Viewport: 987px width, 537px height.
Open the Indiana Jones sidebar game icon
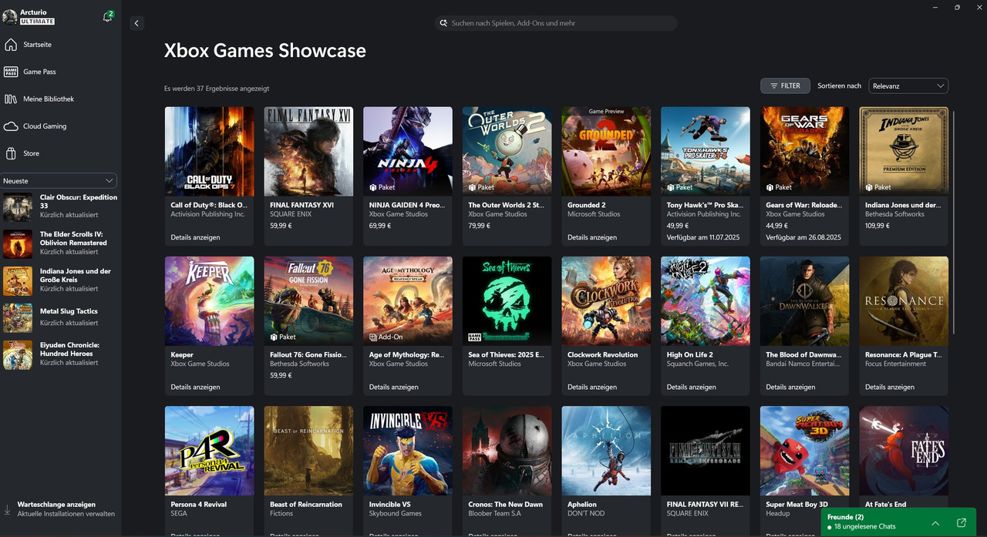tap(18, 280)
